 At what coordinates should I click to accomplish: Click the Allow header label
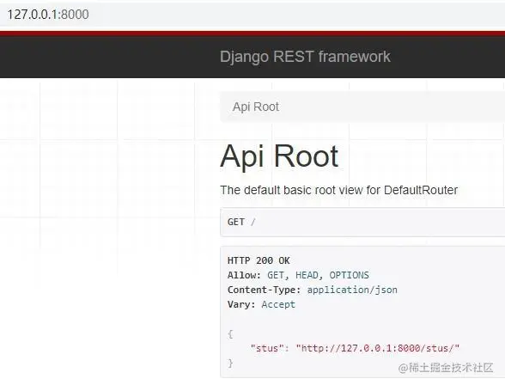[244, 275]
